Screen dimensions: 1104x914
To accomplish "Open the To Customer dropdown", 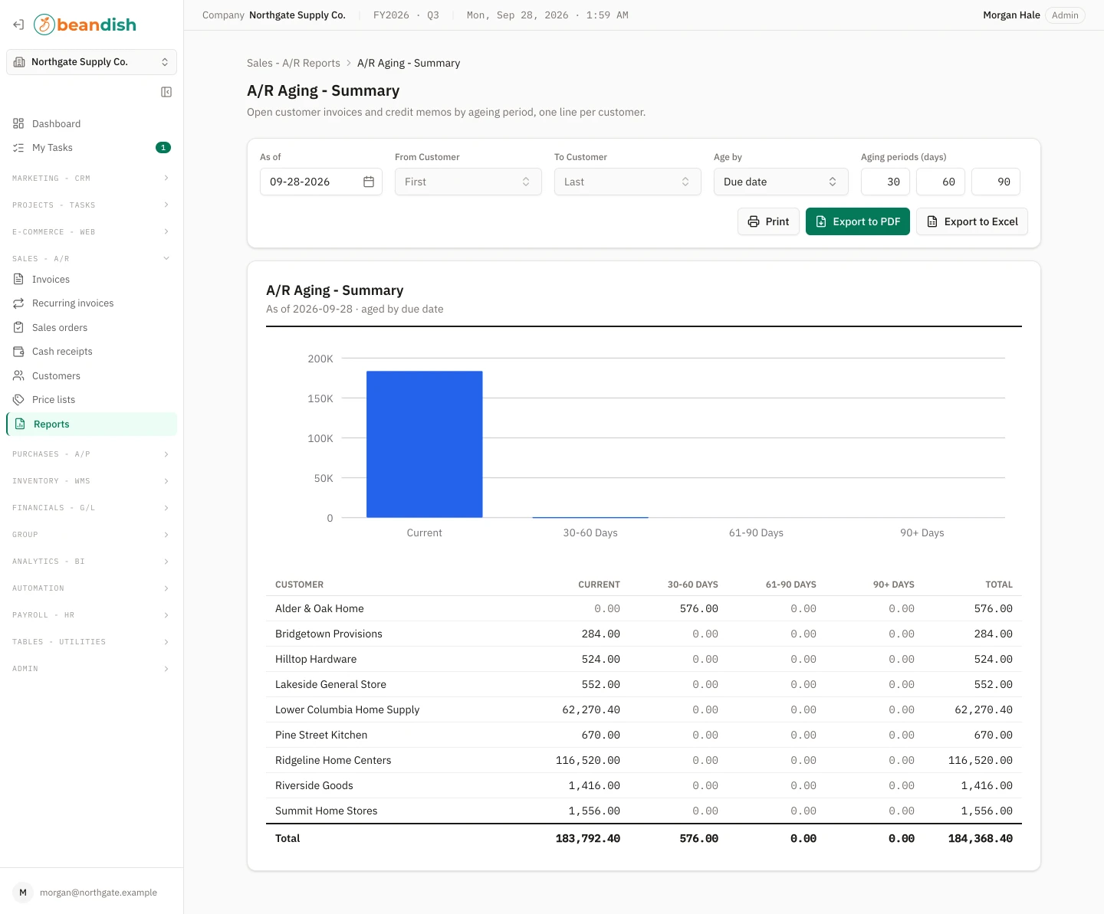I will pos(628,182).
